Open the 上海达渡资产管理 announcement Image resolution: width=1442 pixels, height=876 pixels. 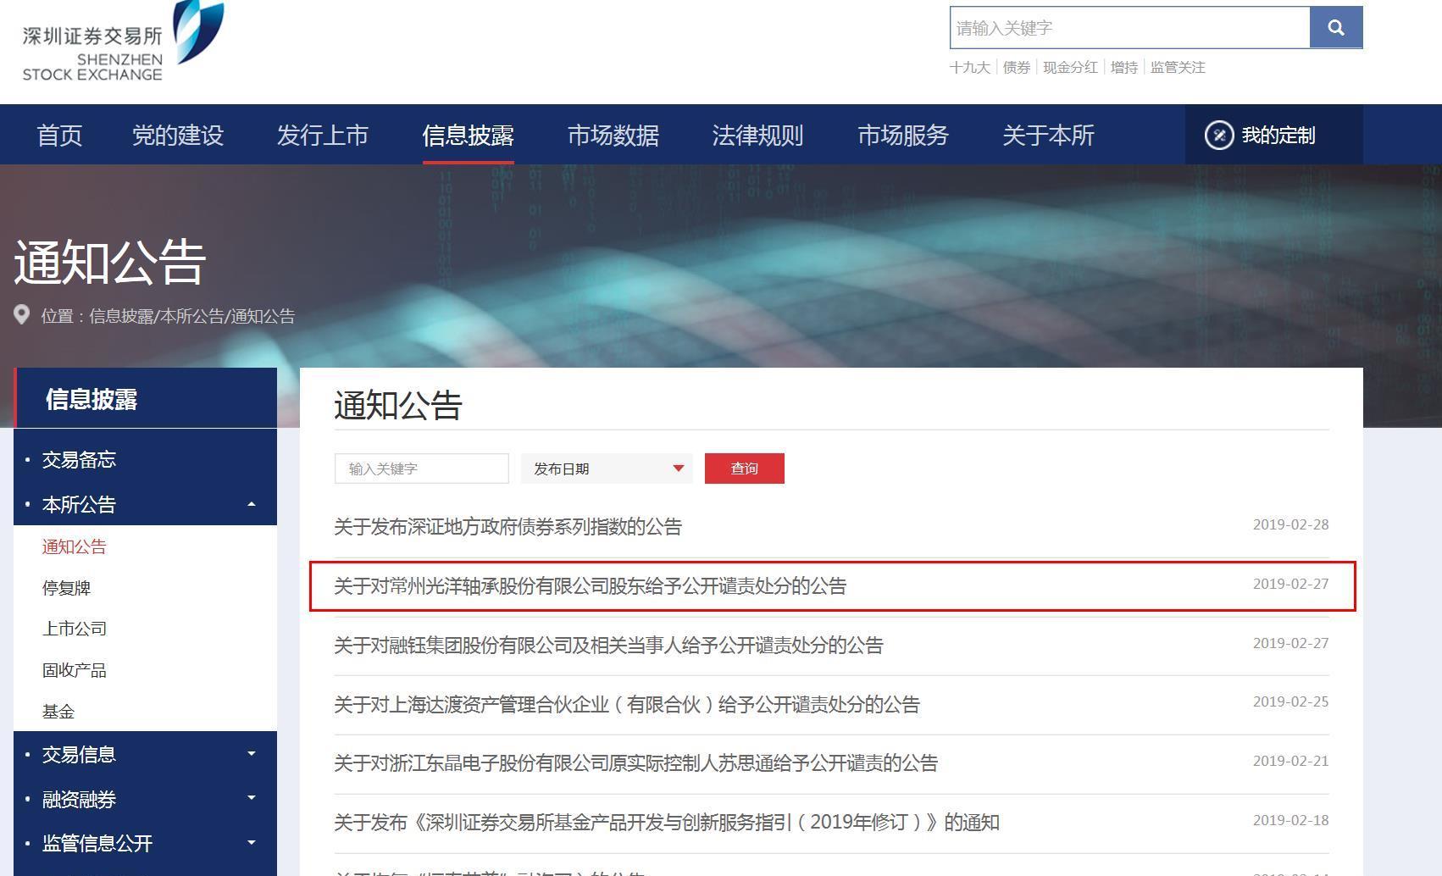627,705
